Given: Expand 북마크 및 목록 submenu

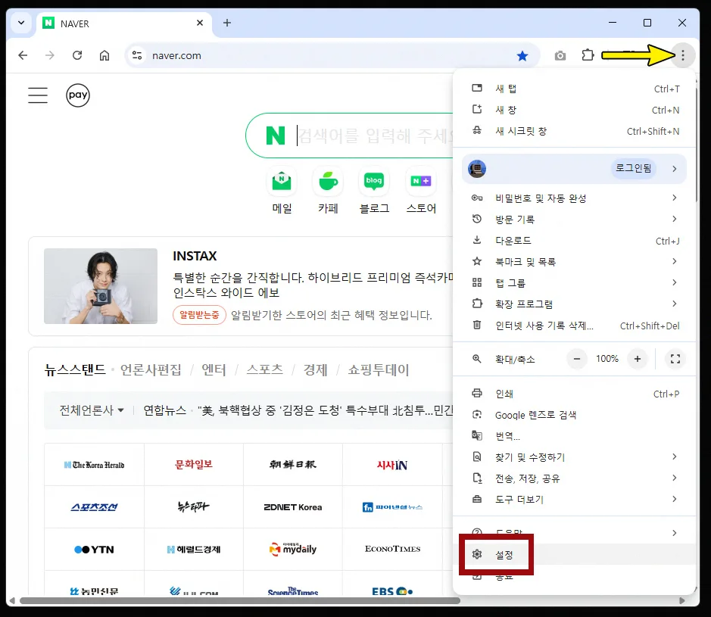Looking at the screenshot, I should pyautogui.click(x=574, y=262).
